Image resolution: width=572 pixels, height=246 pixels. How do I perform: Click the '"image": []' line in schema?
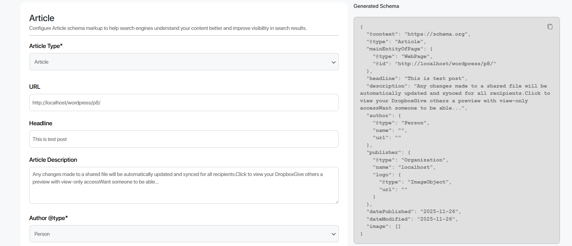[x=384, y=226]
